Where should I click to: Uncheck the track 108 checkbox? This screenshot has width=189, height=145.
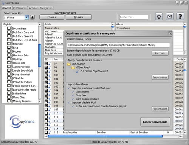(46, 105)
